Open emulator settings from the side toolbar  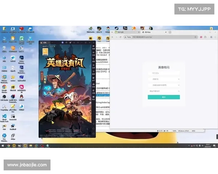pos(94,91)
